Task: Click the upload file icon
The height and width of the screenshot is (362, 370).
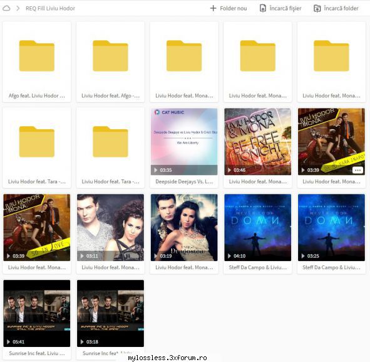Action: [263, 8]
